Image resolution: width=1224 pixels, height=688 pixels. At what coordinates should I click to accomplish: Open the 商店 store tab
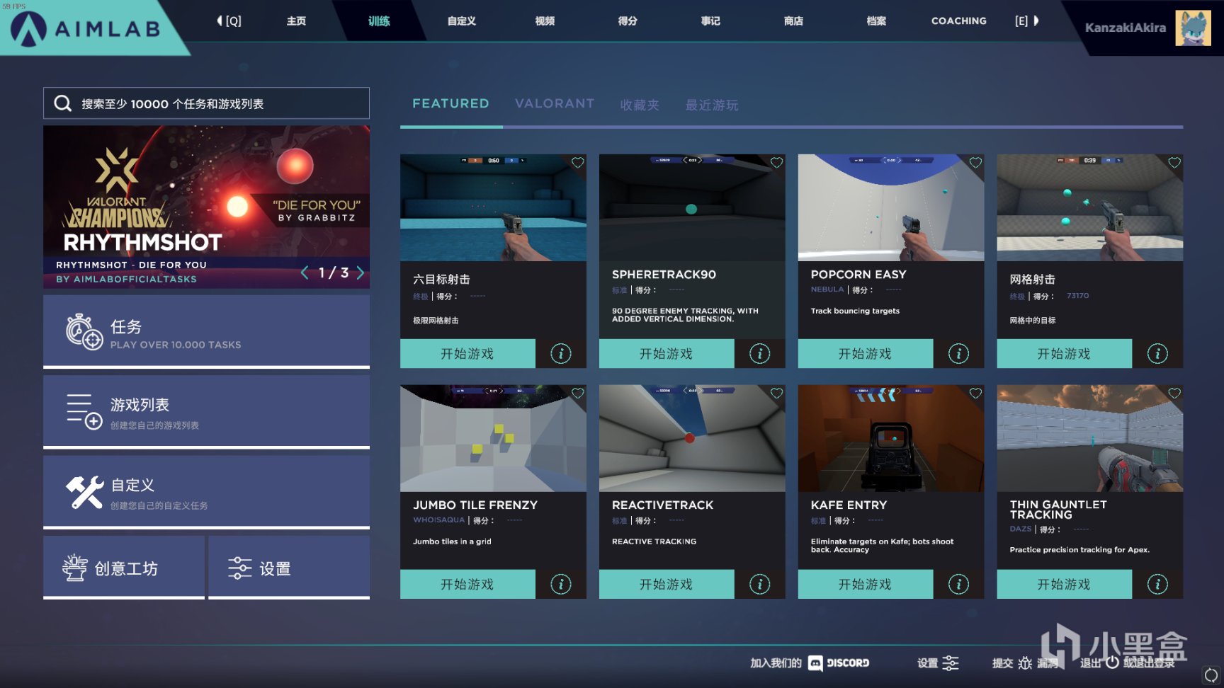tap(793, 21)
